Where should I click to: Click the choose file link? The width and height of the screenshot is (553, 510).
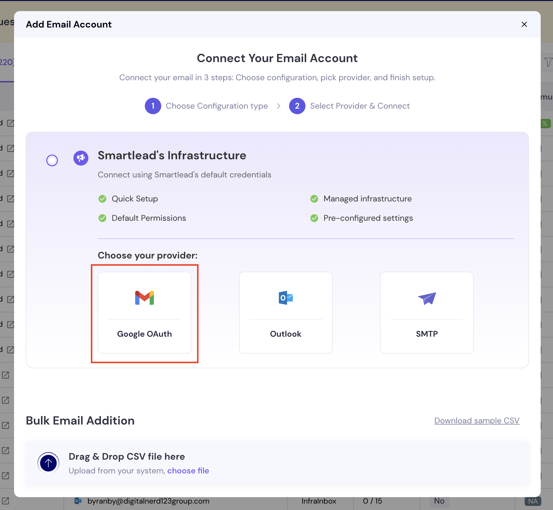pyautogui.click(x=188, y=470)
